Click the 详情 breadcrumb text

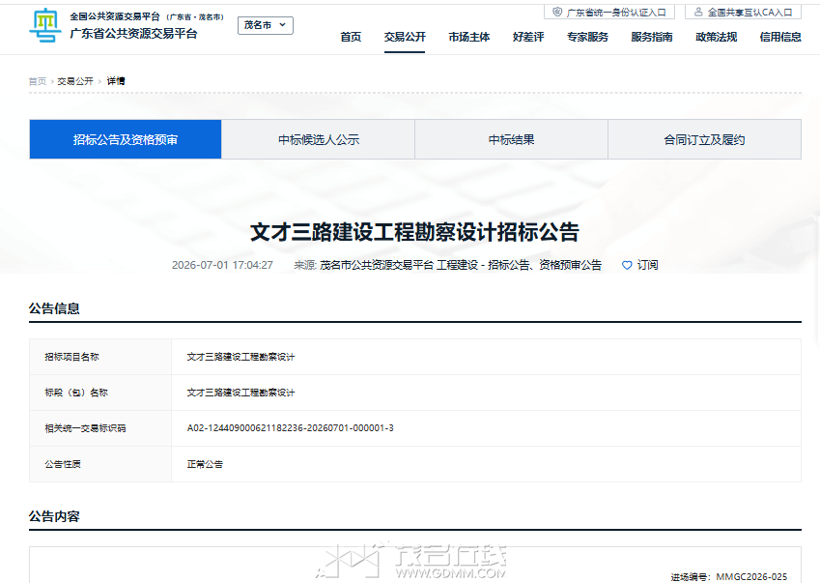click(116, 80)
